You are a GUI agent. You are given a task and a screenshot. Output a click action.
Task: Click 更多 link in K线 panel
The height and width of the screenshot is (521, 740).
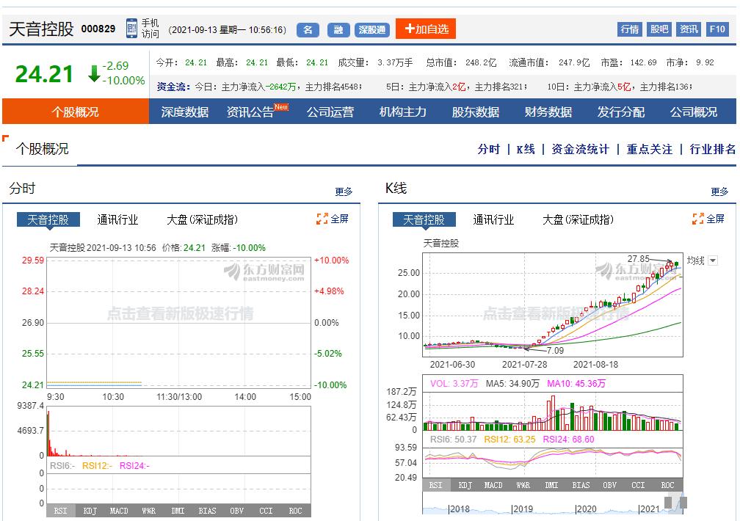click(719, 192)
